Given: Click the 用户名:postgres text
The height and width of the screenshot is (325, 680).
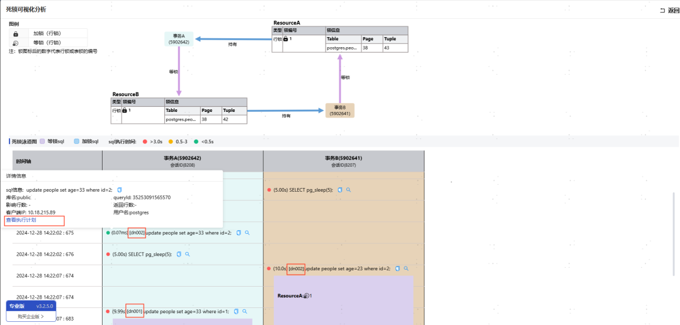Looking at the screenshot, I should coord(131,212).
